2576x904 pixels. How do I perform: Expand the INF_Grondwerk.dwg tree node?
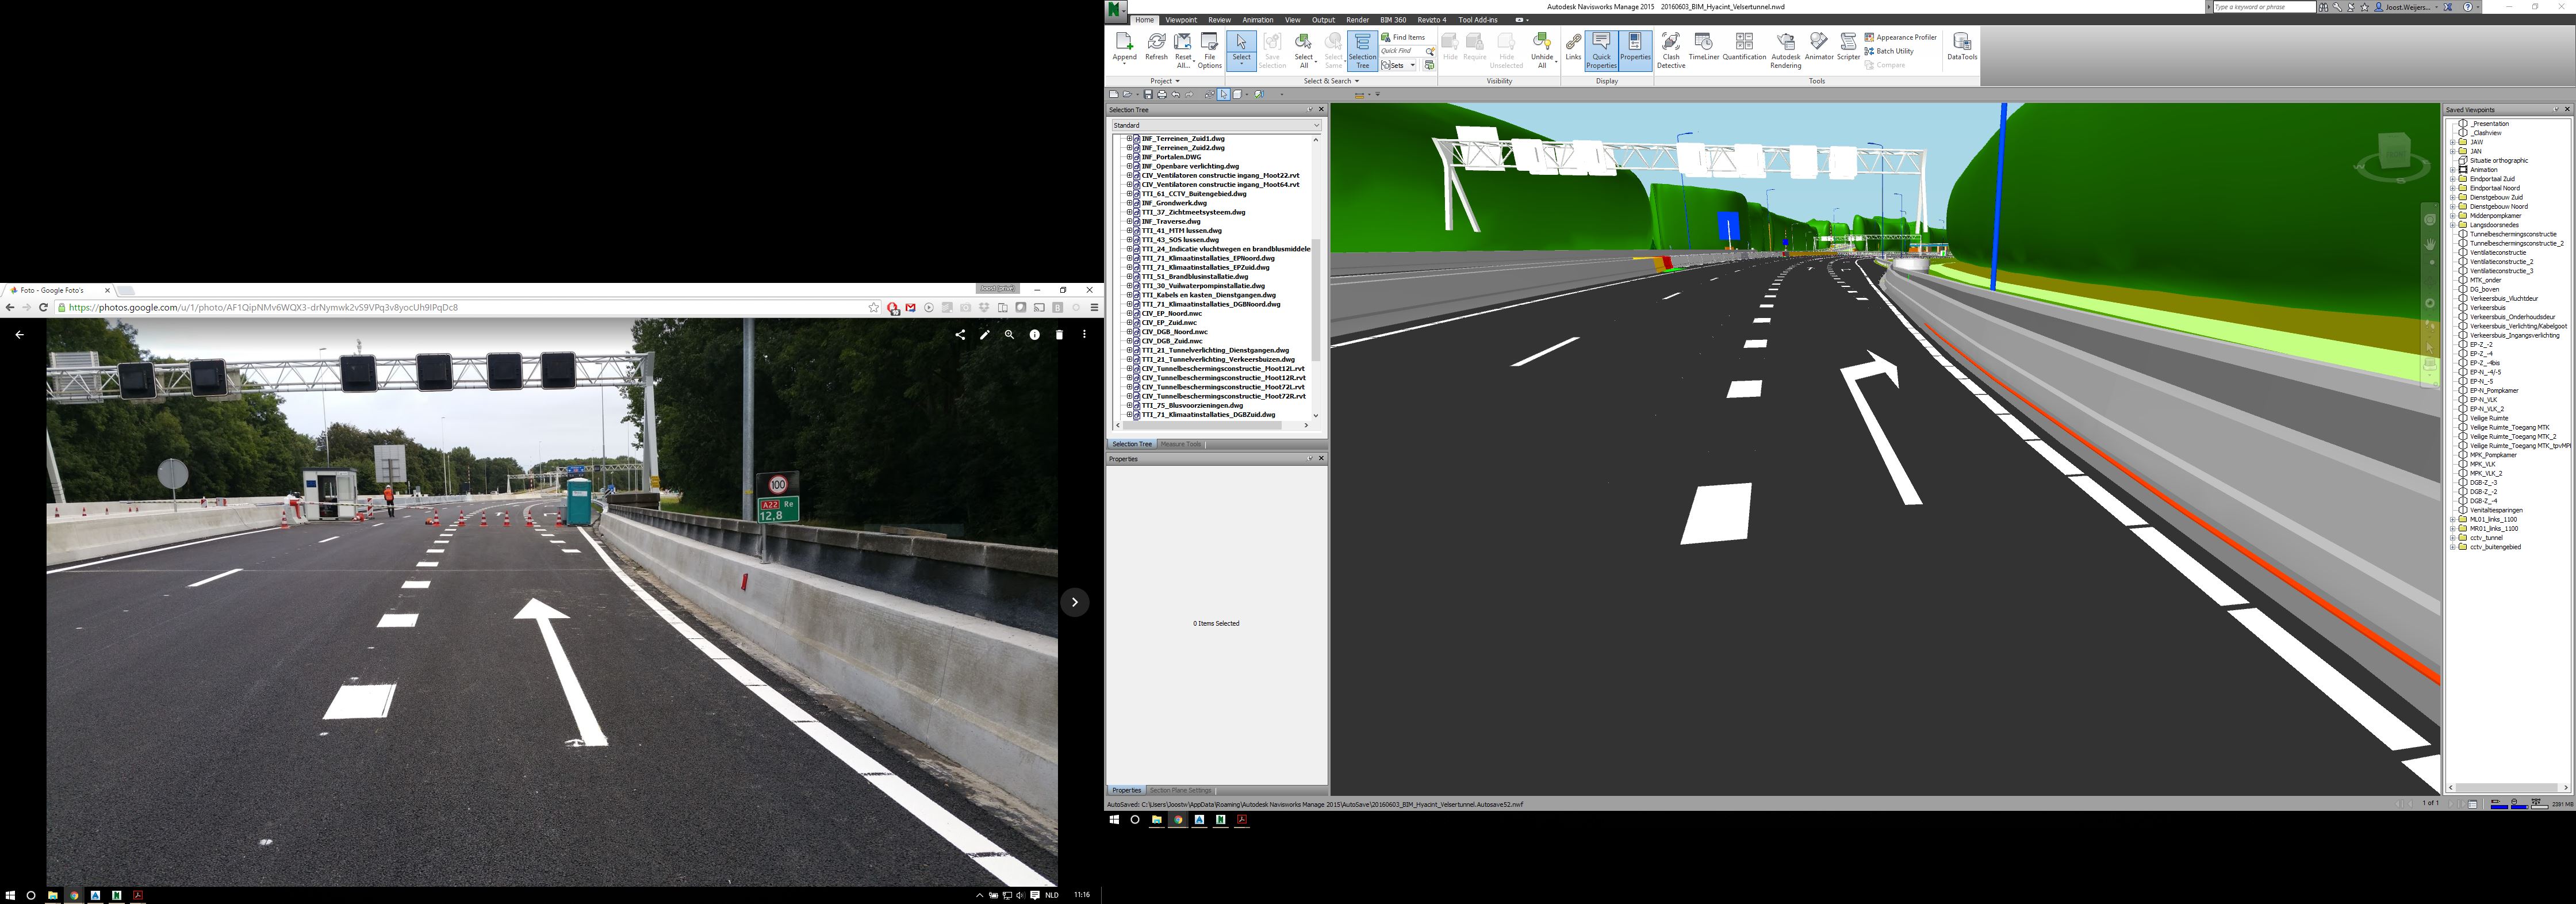(x=1129, y=203)
